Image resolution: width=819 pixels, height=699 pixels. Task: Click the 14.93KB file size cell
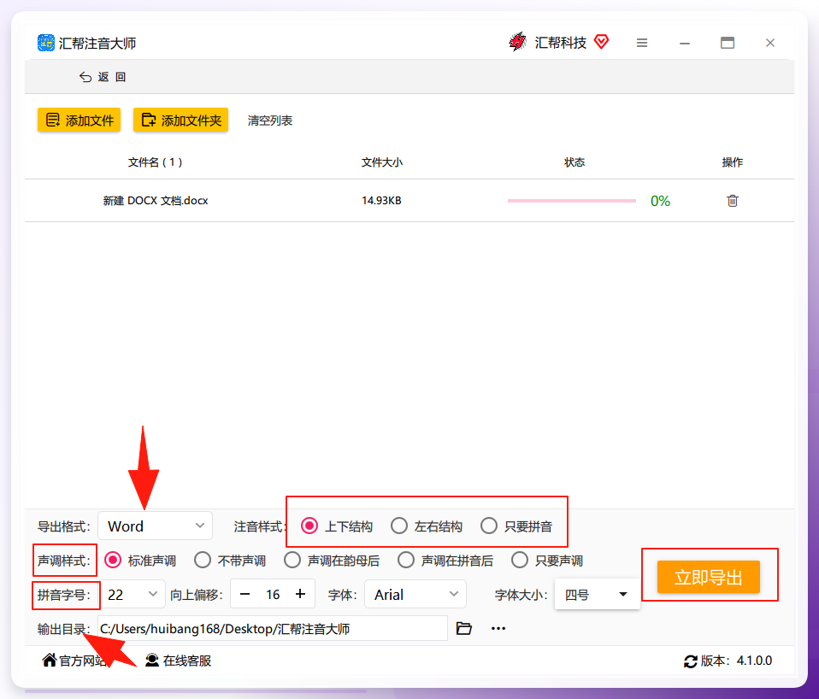(x=381, y=201)
